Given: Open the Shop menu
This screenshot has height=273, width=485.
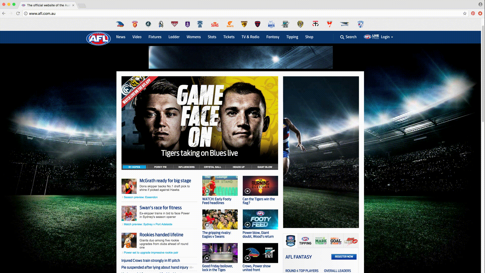Looking at the screenshot, I should coord(309,37).
